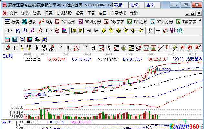The height and width of the screenshot is (129, 204).
Task: Click the 31.2000 price marker
Action: tap(164, 70)
